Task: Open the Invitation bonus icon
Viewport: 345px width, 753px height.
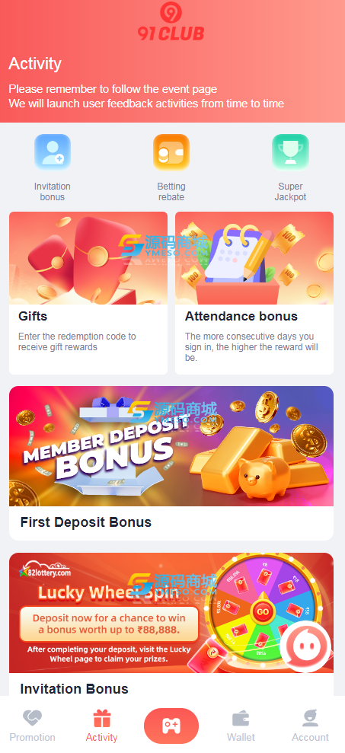Action: (x=53, y=152)
